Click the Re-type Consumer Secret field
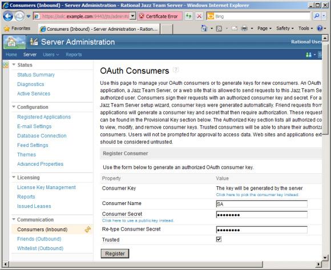The height and width of the screenshot is (270, 331). pyautogui.click(x=262, y=230)
